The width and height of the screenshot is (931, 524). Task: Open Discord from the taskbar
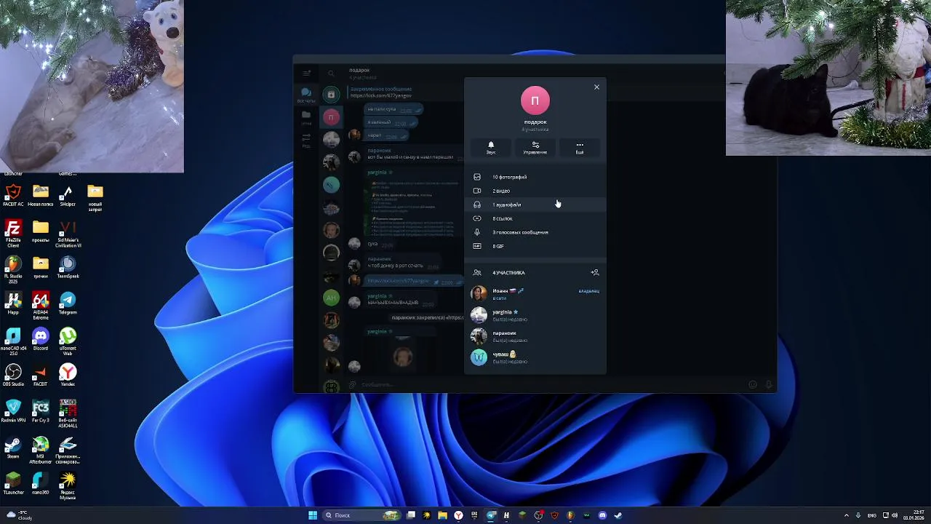[602, 515]
